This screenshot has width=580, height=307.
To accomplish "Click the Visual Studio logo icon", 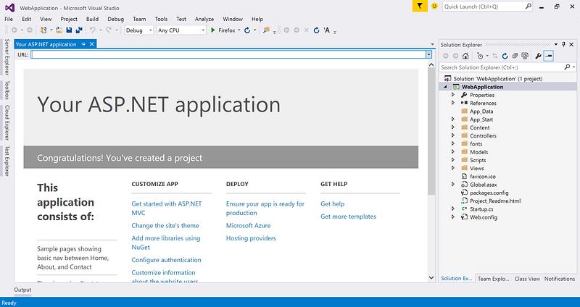I will (9, 7).
